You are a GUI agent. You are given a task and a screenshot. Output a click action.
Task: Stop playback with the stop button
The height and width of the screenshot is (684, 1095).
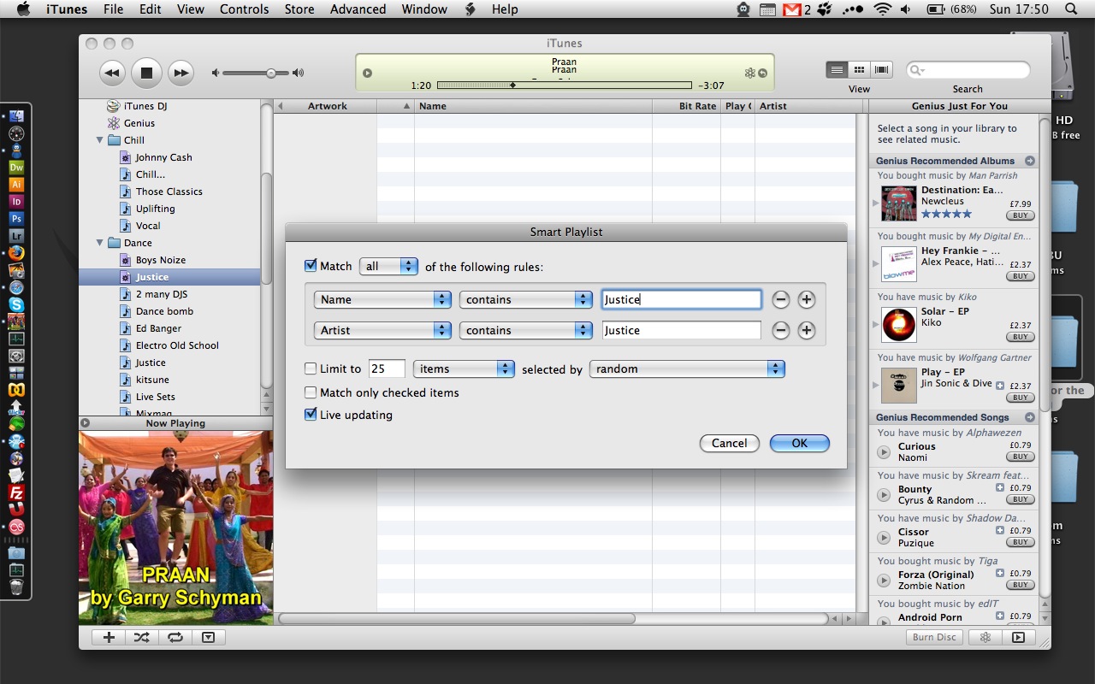click(146, 73)
